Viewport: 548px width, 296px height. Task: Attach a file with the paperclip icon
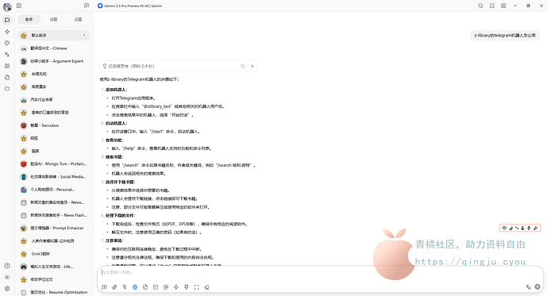(x=114, y=287)
